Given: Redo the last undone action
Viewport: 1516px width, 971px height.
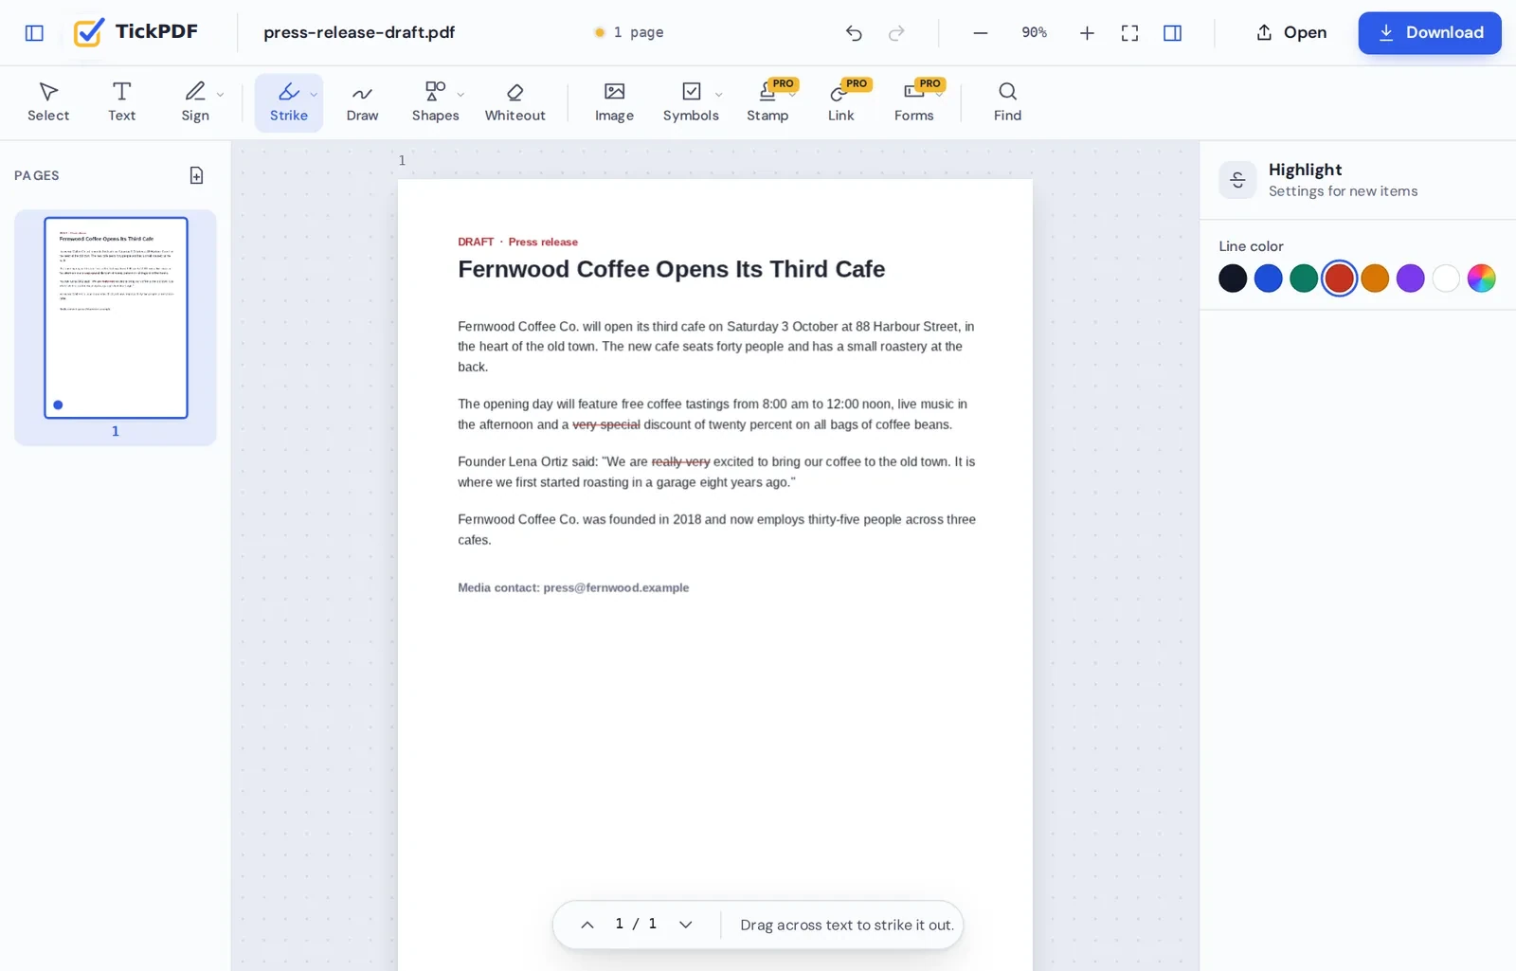Looking at the screenshot, I should coord(896,33).
